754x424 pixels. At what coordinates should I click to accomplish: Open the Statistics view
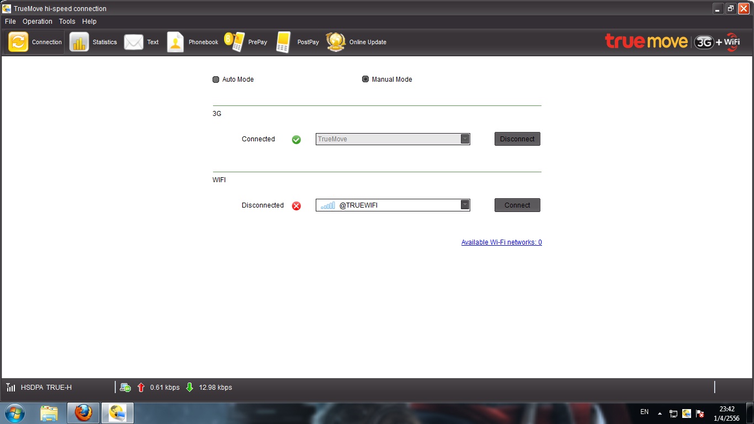pos(93,42)
